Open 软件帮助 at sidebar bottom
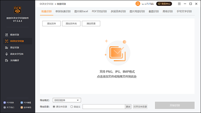This screenshot has width=201, height=113. pos(26,108)
